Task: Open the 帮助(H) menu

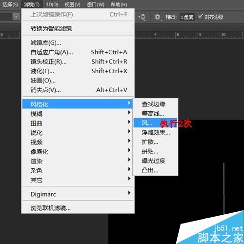Action: coord(119,4)
